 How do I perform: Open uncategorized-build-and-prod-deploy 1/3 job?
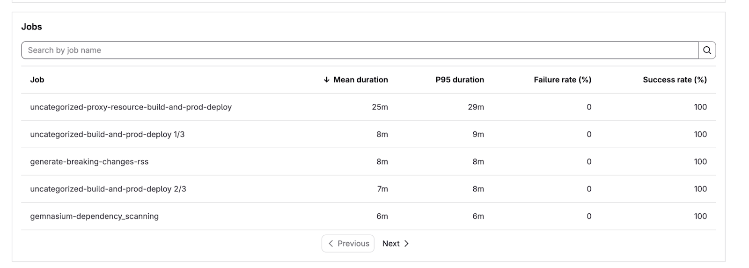pos(107,135)
